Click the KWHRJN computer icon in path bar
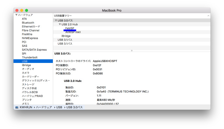Image resolution: width=224 pixels, height=129 pixels. (17, 107)
